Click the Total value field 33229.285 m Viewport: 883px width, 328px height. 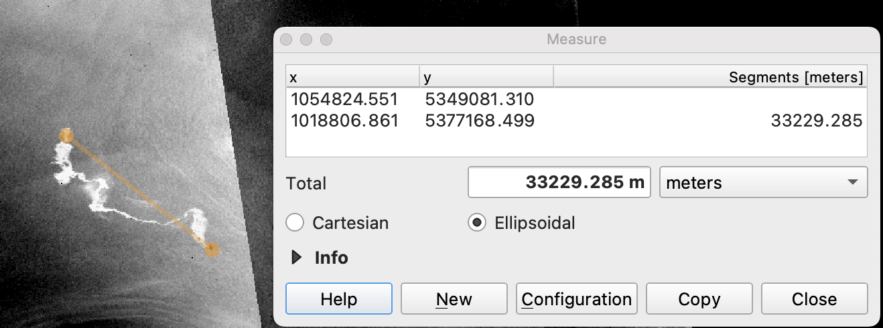pyautogui.click(x=559, y=182)
